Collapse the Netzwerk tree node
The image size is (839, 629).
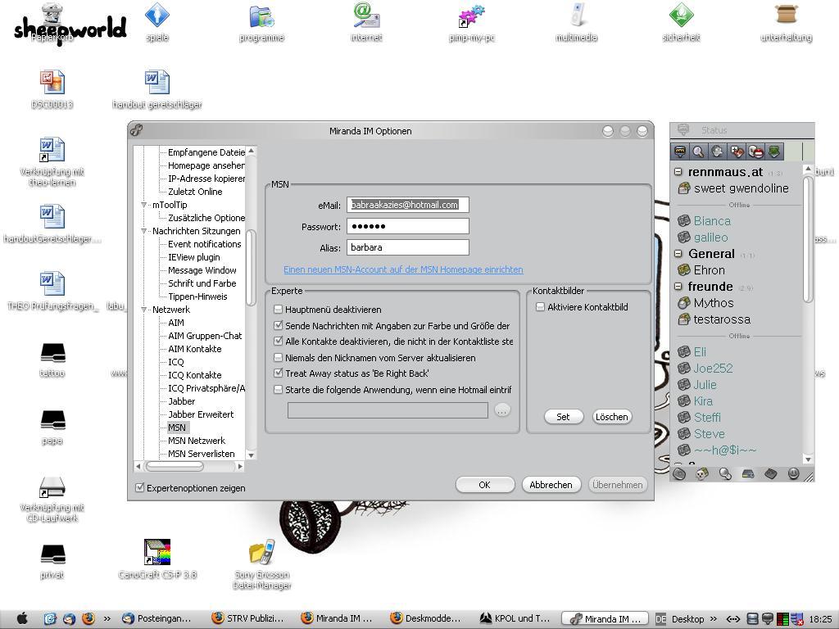click(143, 310)
